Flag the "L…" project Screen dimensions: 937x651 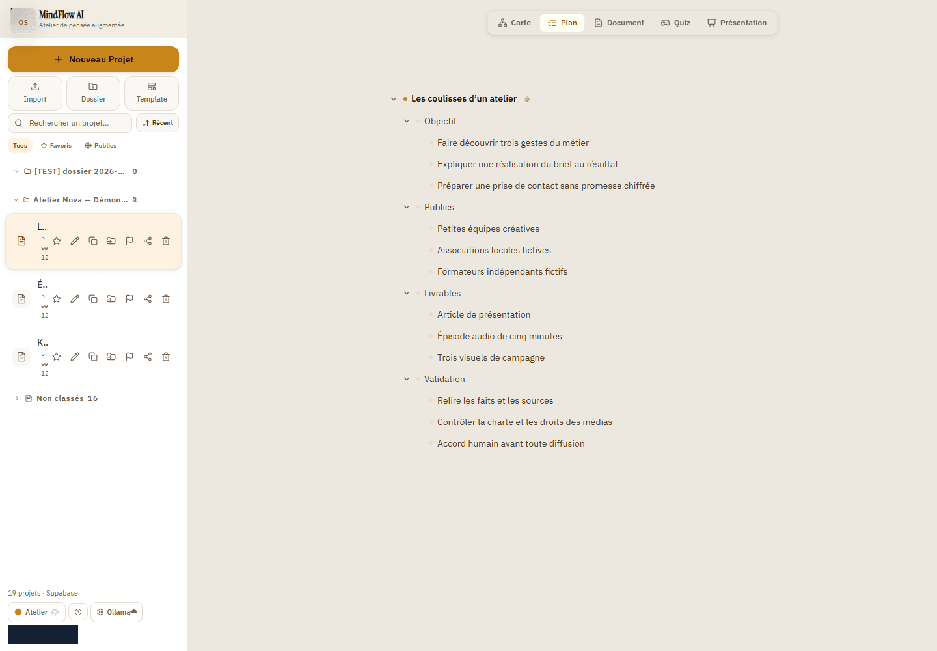click(x=129, y=241)
